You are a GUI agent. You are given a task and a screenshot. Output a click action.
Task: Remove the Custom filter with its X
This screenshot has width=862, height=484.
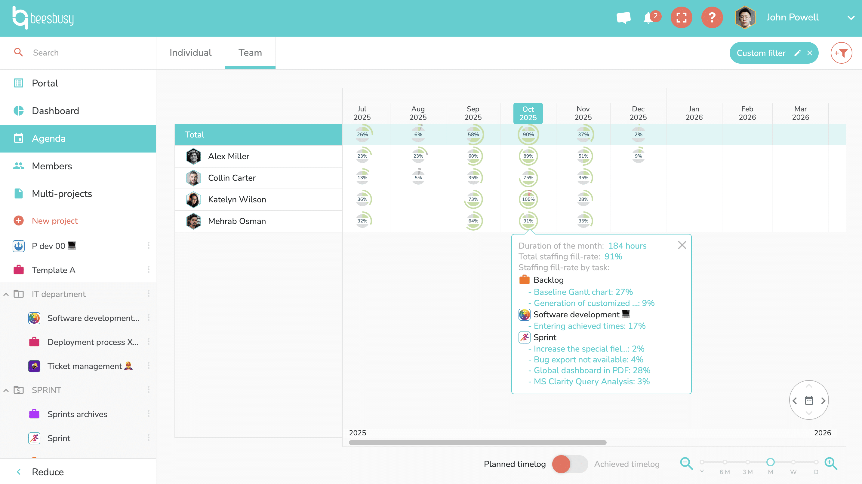pos(810,53)
